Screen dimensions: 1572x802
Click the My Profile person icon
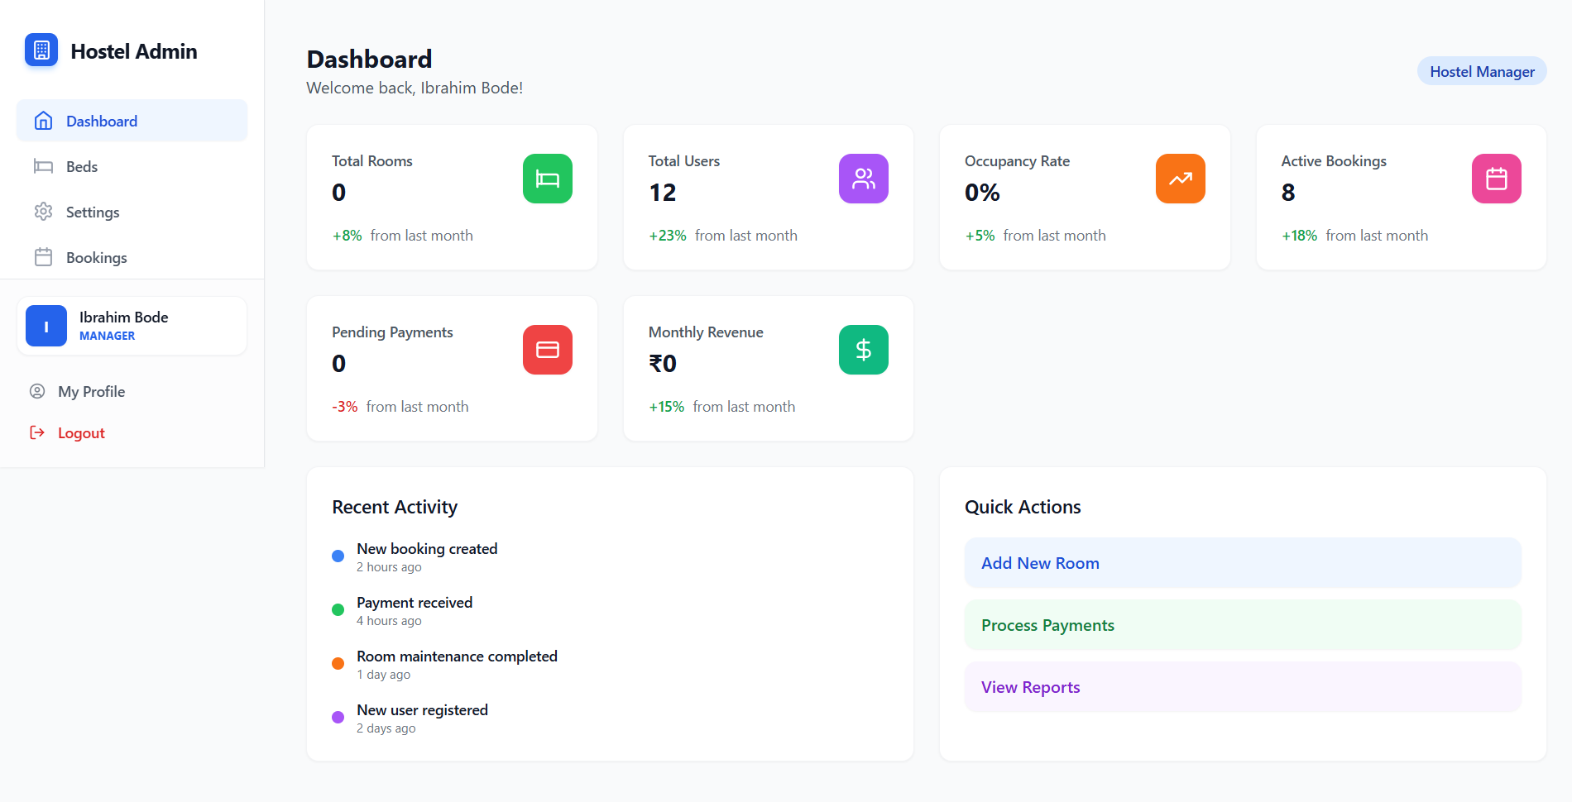(37, 391)
